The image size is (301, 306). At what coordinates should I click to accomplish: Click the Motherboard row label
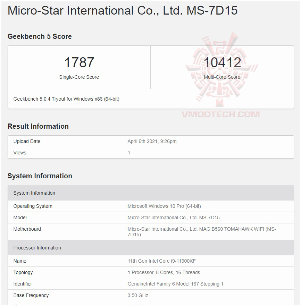tap(27, 229)
